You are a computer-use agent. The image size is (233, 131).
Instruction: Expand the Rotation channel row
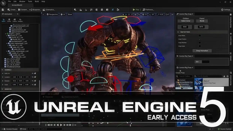point(2,81)
